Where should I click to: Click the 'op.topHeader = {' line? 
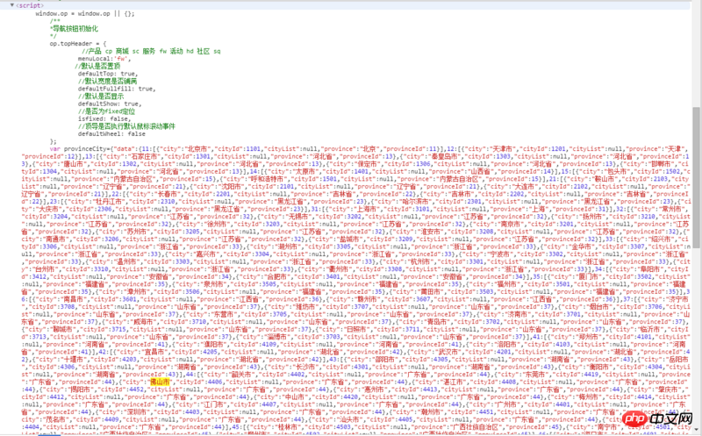[78, 43]
